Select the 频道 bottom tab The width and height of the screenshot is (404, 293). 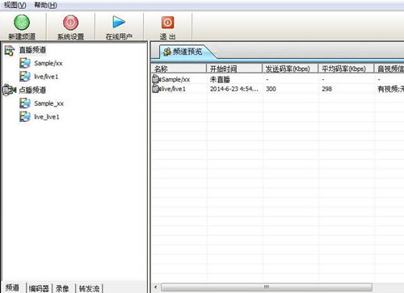[x=12, y=288]
